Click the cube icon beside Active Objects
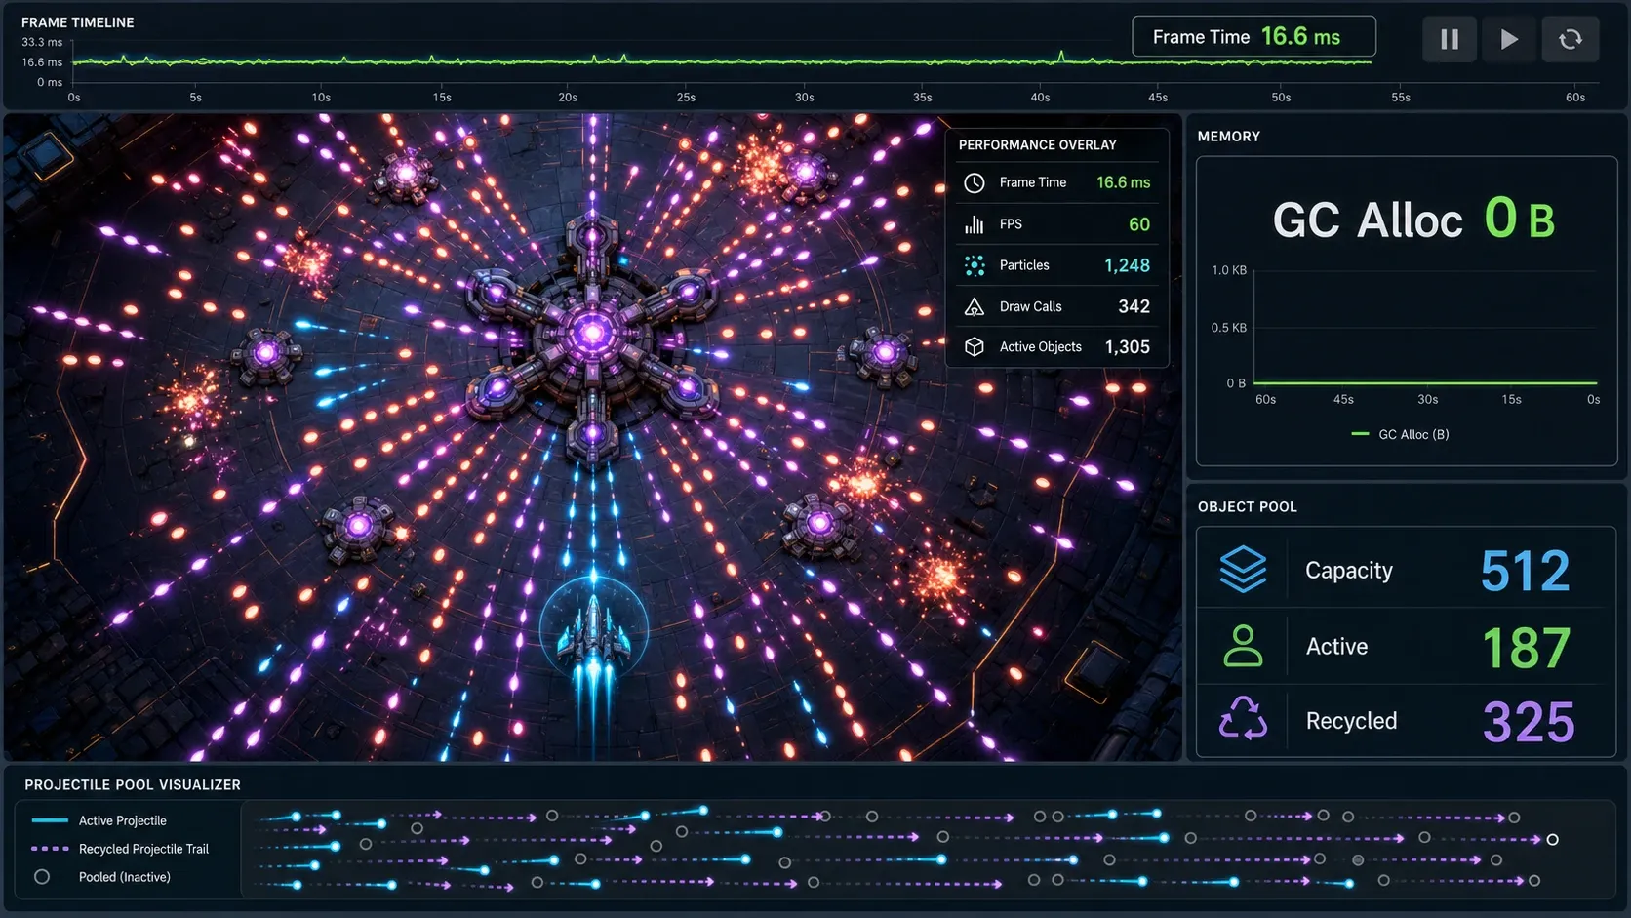Image resolution: width=1631 pixels, height=918 pixels. pos(975,347)
